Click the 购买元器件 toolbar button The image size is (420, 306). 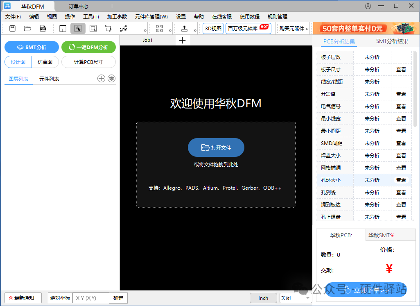pos(292,29)
